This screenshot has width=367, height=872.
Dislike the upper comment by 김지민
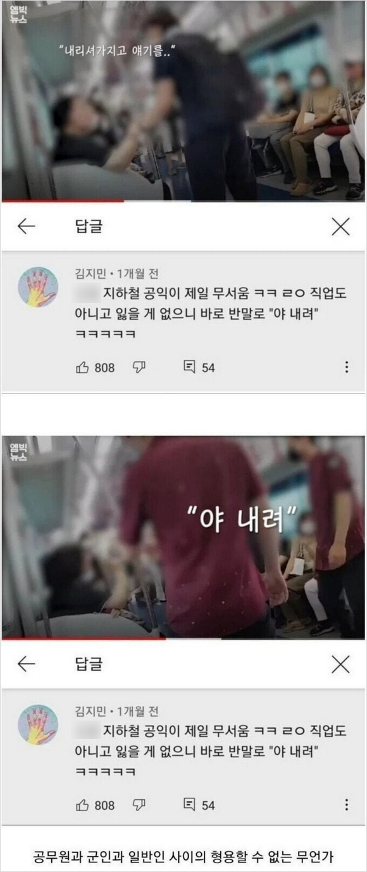139,367
